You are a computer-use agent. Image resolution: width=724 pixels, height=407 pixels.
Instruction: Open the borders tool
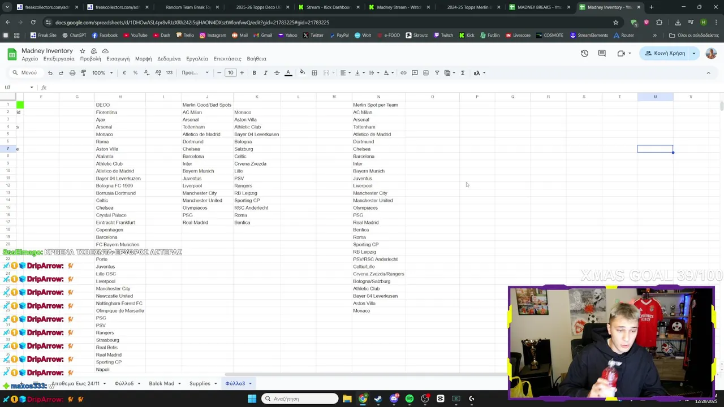(x=314, y=73)
